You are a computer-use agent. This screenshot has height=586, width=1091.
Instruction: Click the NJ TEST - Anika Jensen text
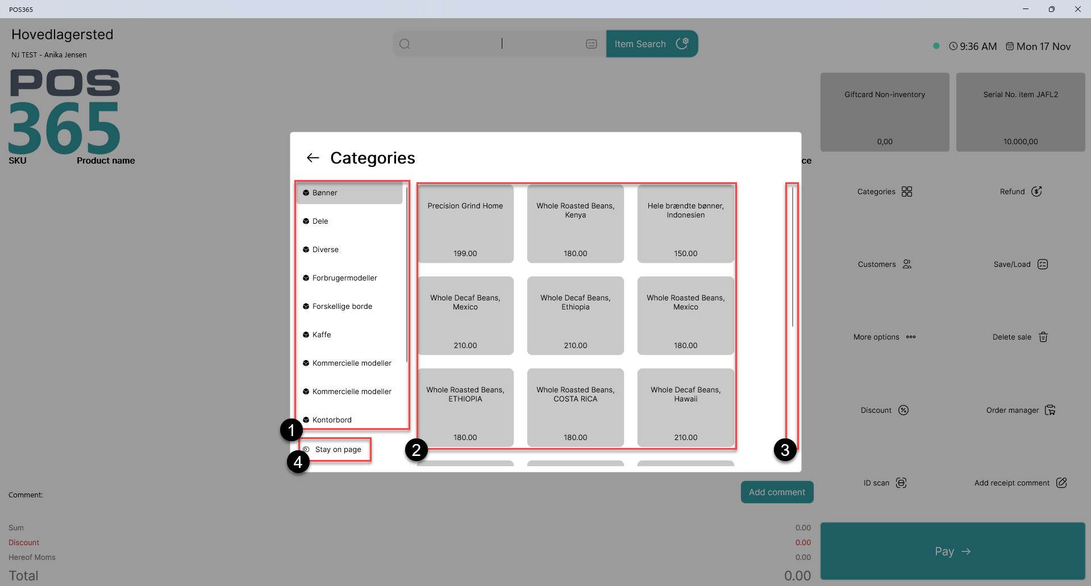(49, 55)
